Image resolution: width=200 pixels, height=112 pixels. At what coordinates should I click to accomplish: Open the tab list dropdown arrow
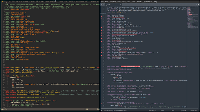(x=198, y=5)
